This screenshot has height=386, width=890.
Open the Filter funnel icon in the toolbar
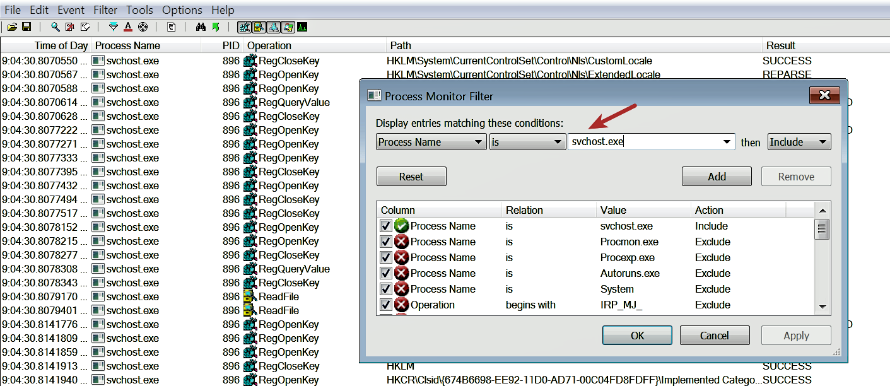click(x=114, y=27)
